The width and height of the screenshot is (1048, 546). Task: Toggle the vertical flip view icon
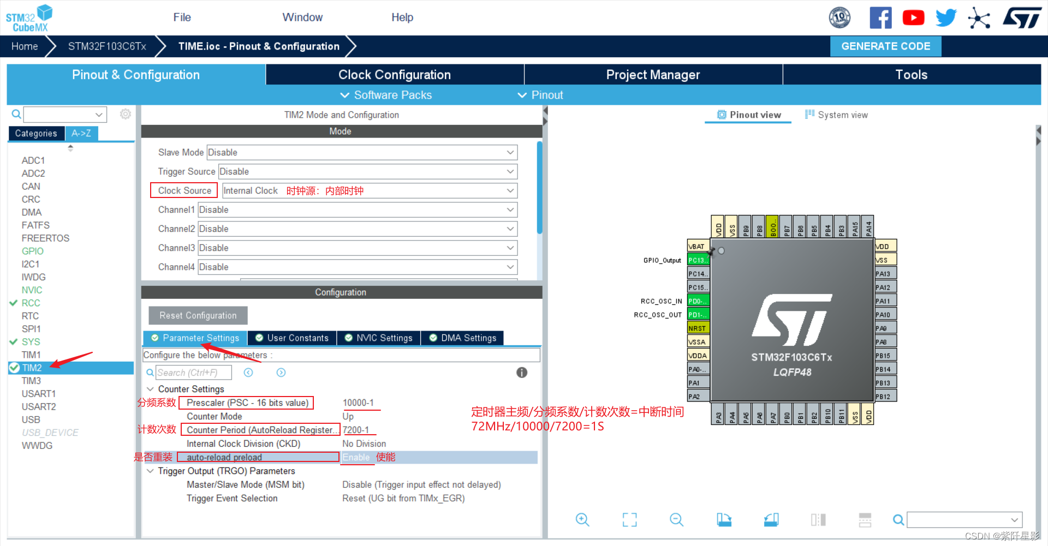[x=818, y=520]
